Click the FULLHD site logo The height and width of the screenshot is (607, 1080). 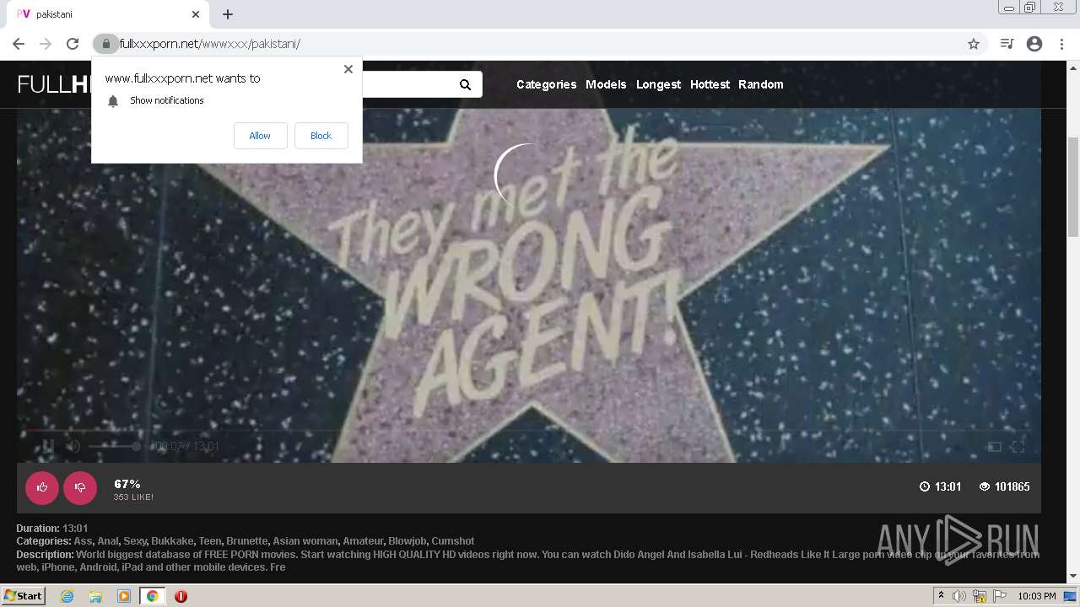[54, 84]
